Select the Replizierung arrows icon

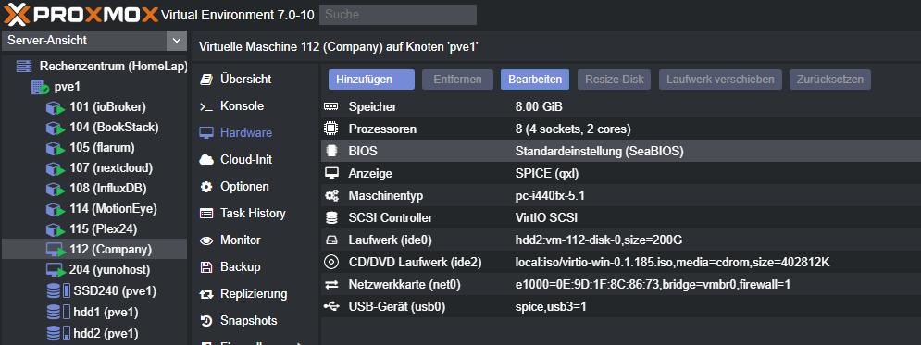pos(206,294)
